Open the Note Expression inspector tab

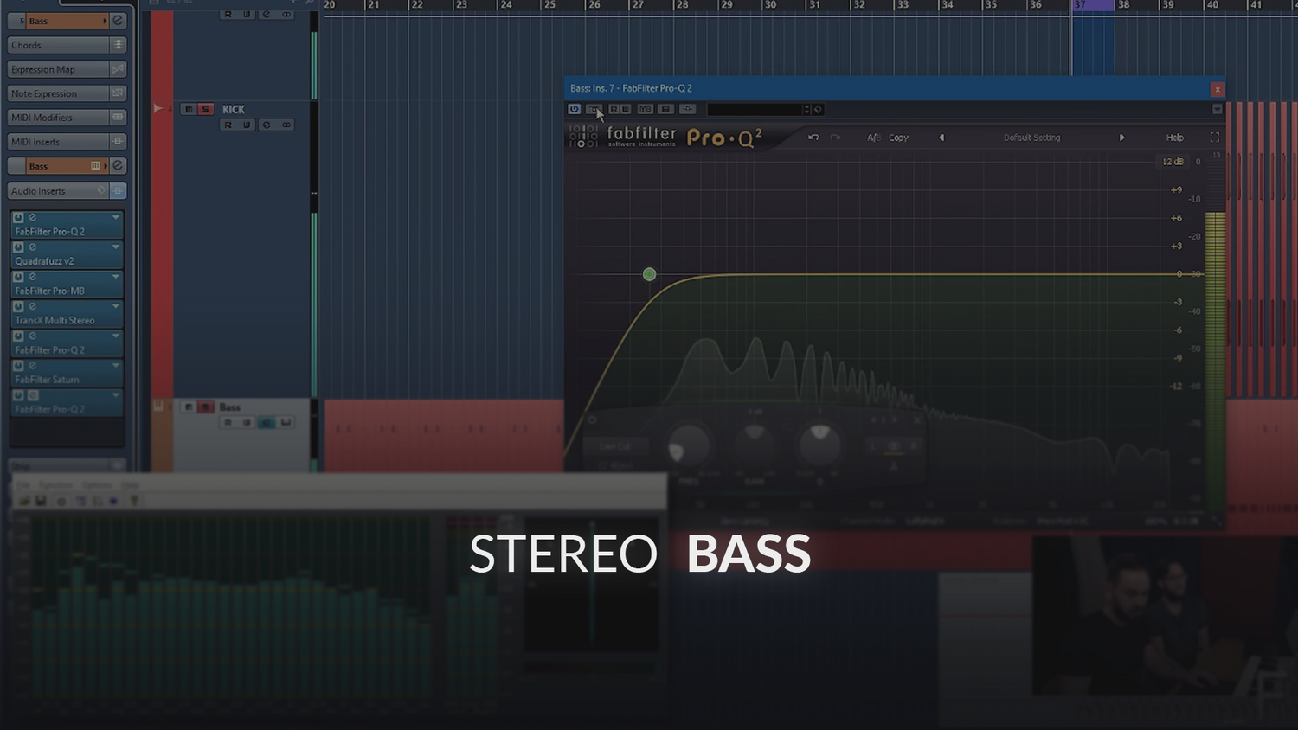point(58,93)
